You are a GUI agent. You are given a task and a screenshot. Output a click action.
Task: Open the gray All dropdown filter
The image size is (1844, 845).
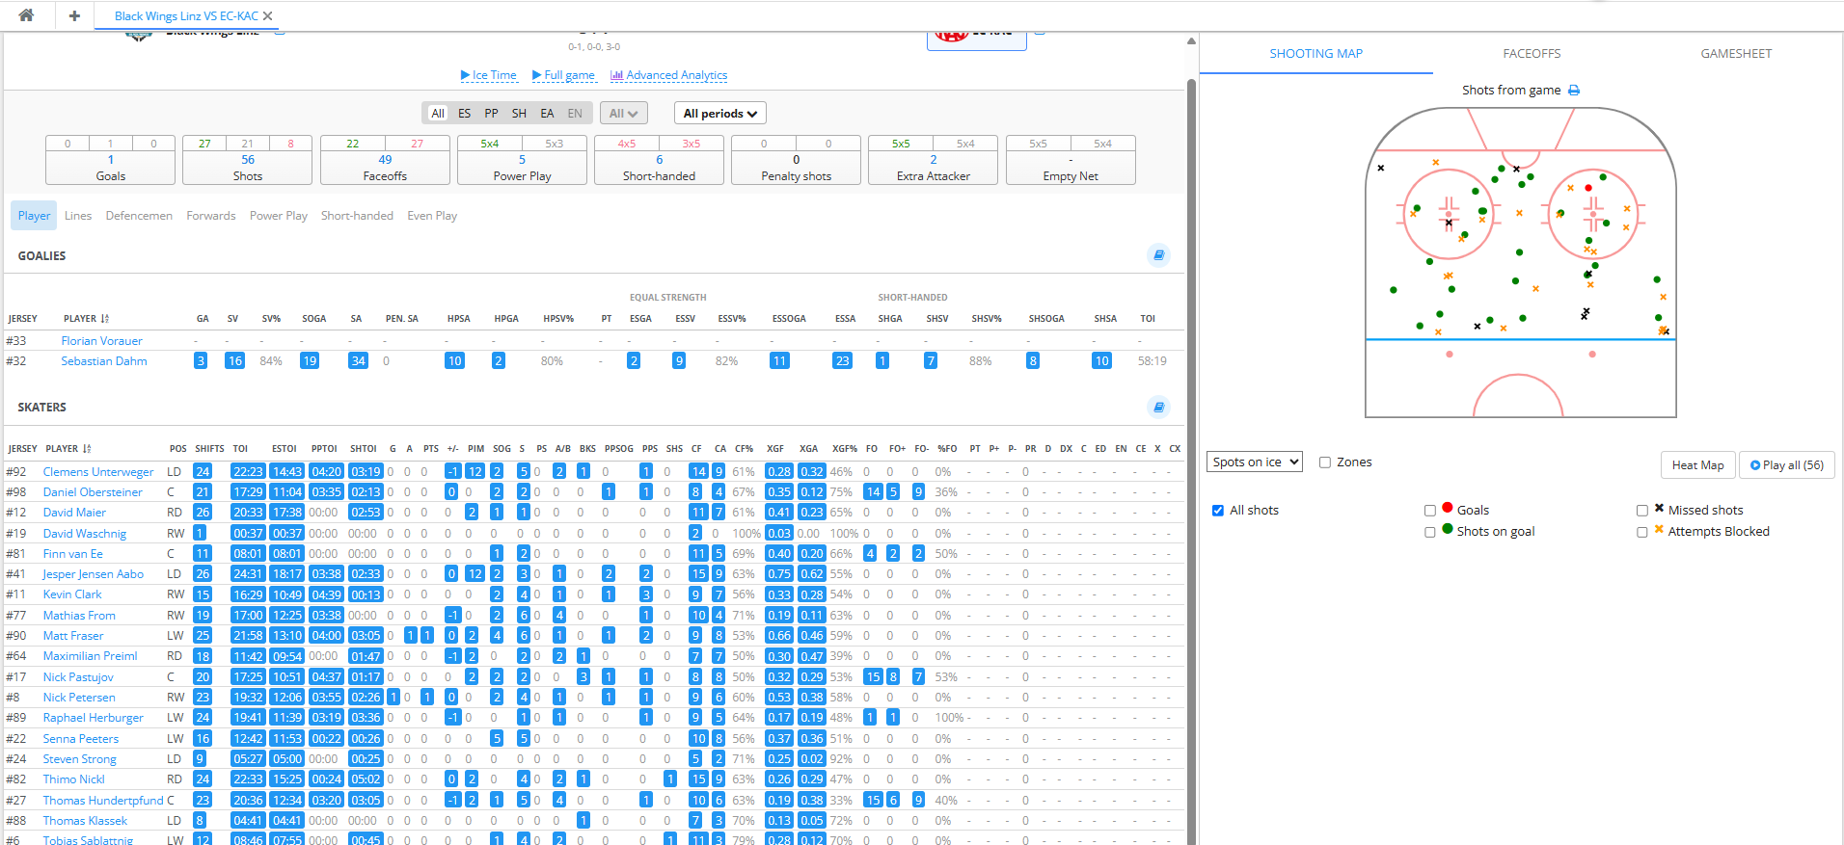pos(623,114)
